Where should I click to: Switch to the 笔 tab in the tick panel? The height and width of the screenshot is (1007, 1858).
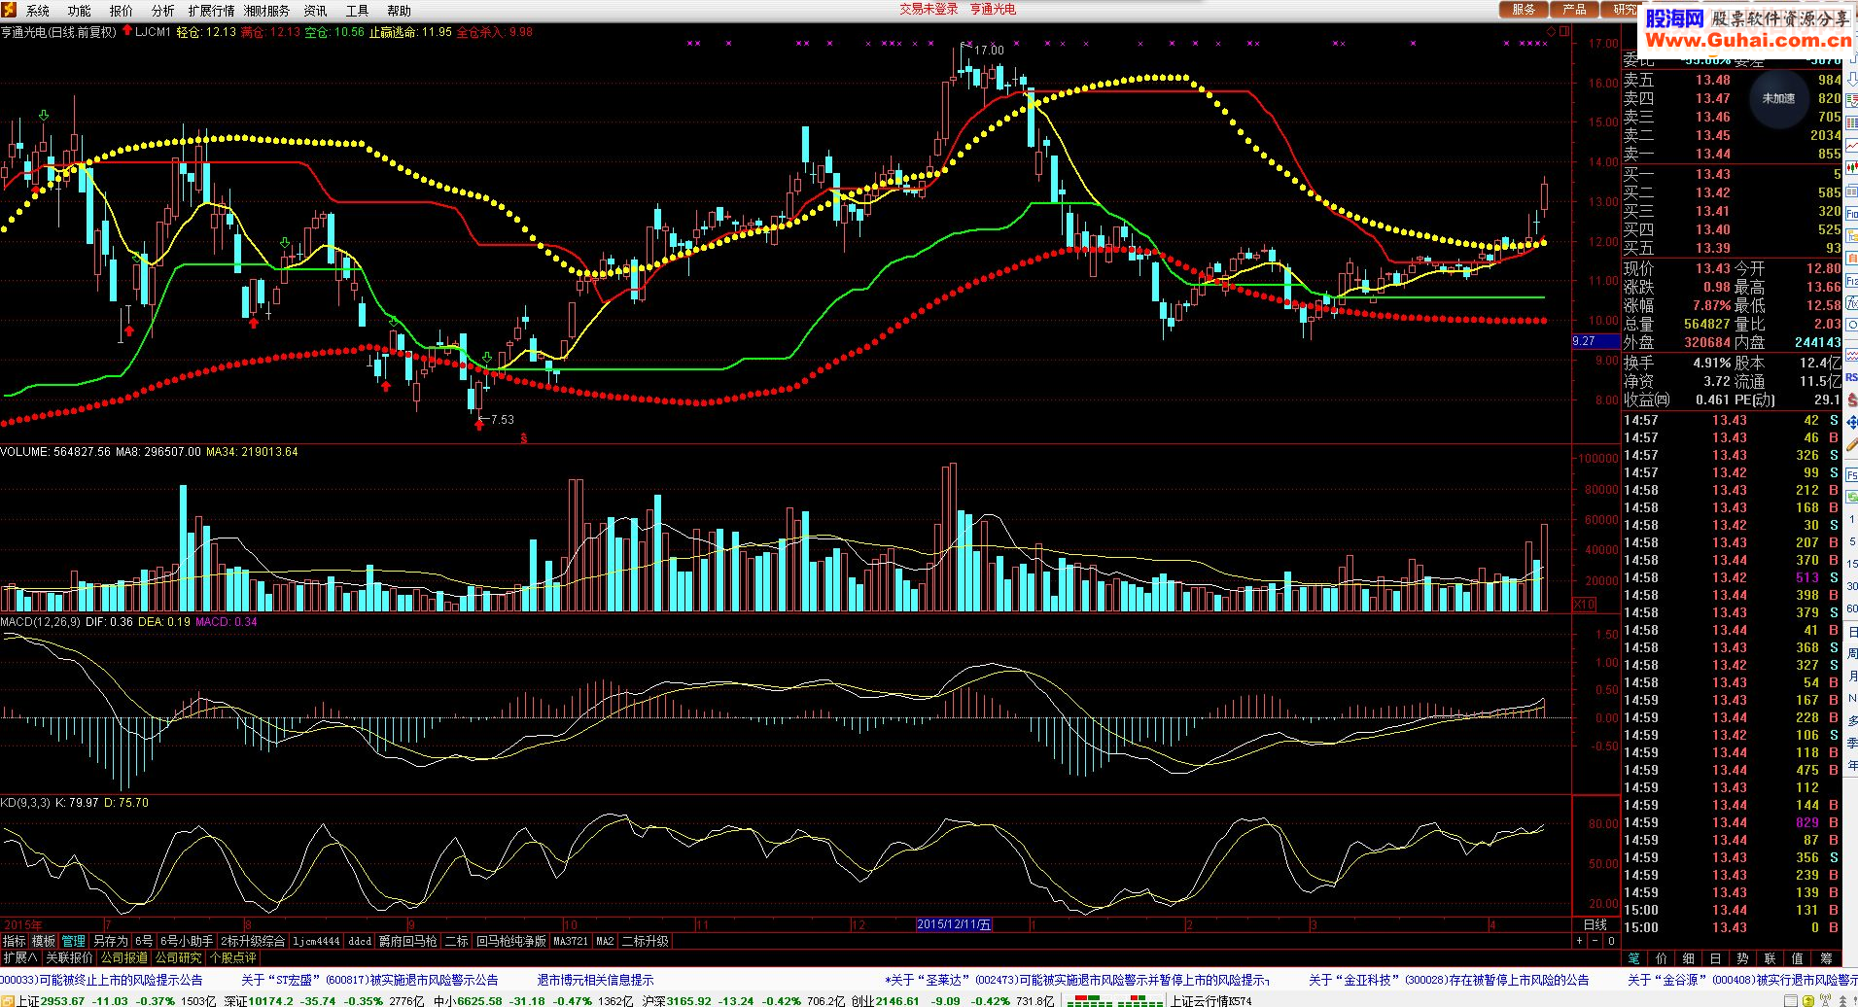pyautogui.click(x=1633, y=958)
